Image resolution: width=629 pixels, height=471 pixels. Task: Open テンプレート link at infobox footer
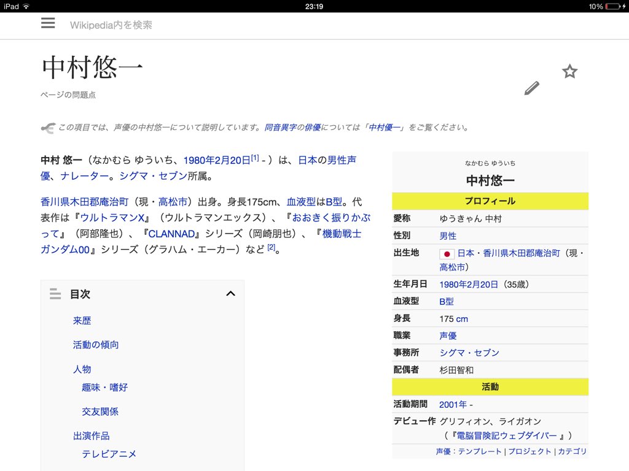pos(480,451)
